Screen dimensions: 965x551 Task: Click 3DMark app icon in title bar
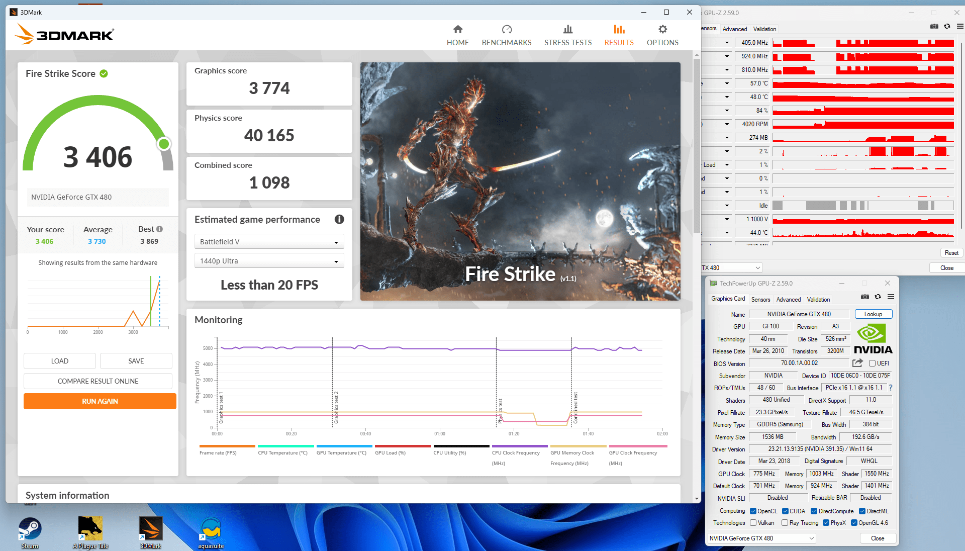pos(14,12)
